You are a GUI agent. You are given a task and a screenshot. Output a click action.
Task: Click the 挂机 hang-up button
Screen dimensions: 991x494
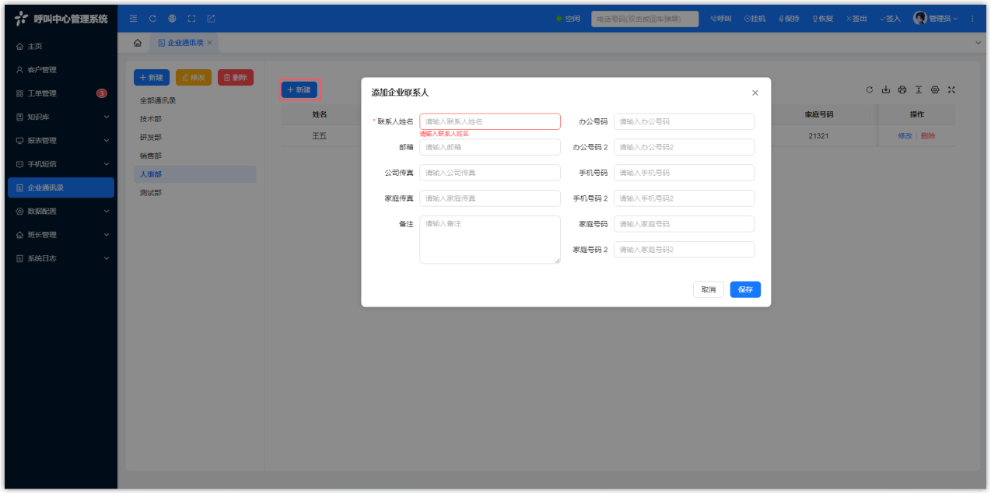[755, 19]
